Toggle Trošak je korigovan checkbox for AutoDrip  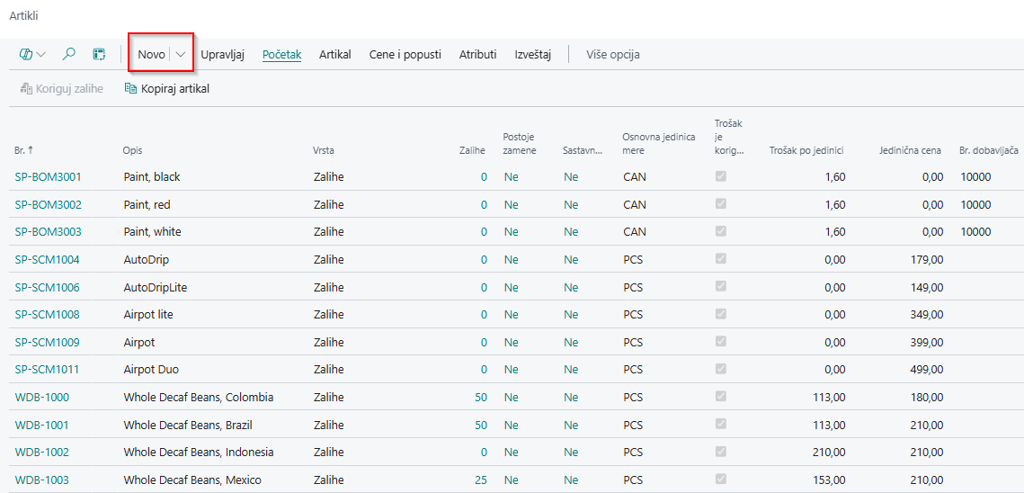pyautogui.click(x=720, y=259)
